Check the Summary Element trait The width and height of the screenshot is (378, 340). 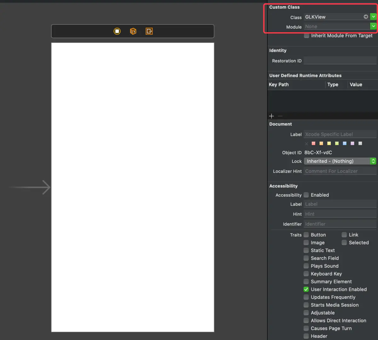pos(306,282)
